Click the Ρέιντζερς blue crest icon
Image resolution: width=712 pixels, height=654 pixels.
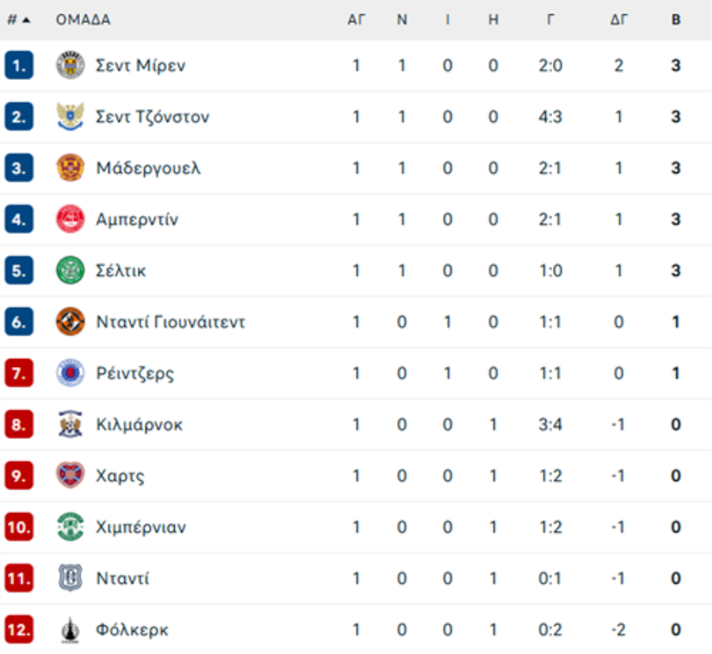pos(70,372)
